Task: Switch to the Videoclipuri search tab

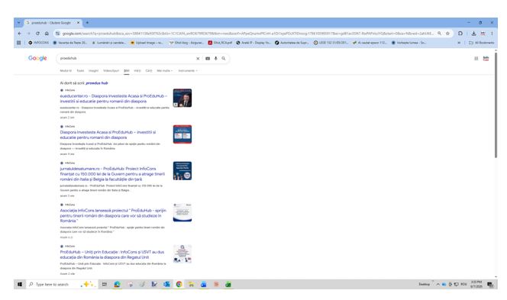Action: point(111,70)
